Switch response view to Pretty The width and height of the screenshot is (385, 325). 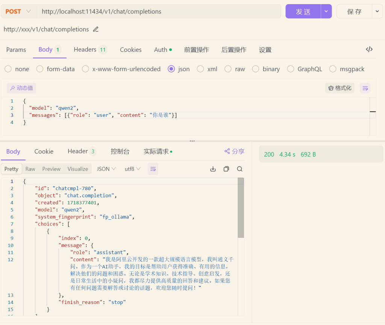coord(11,169)
